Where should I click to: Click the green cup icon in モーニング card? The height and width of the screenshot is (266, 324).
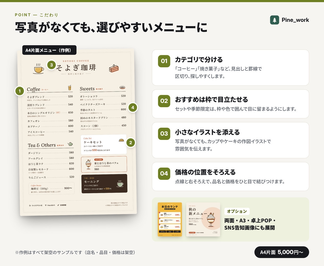tap(120, 183)
